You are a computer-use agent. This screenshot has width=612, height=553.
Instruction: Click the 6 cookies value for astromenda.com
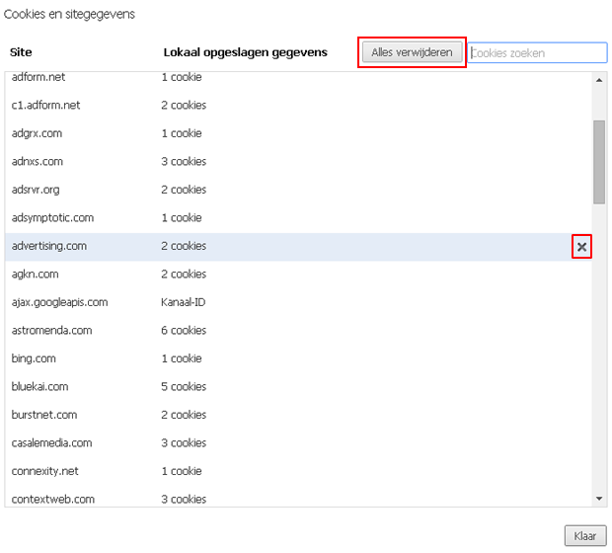[184, 331]
